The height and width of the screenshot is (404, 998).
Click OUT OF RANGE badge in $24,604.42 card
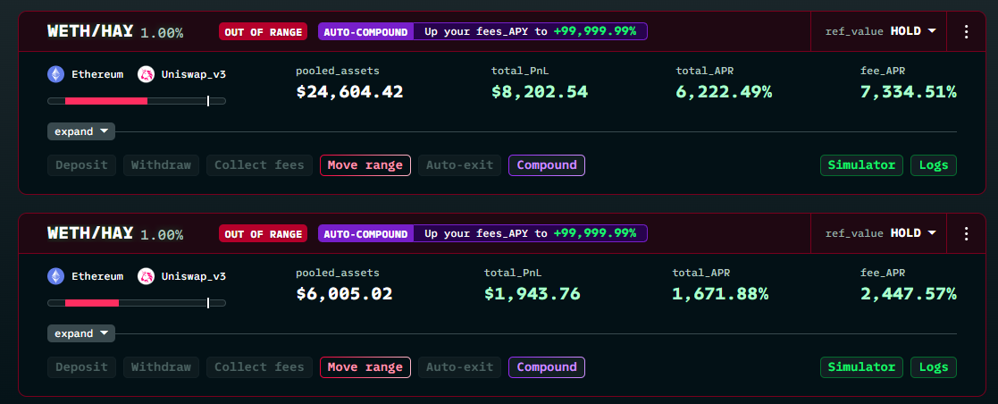263,31
